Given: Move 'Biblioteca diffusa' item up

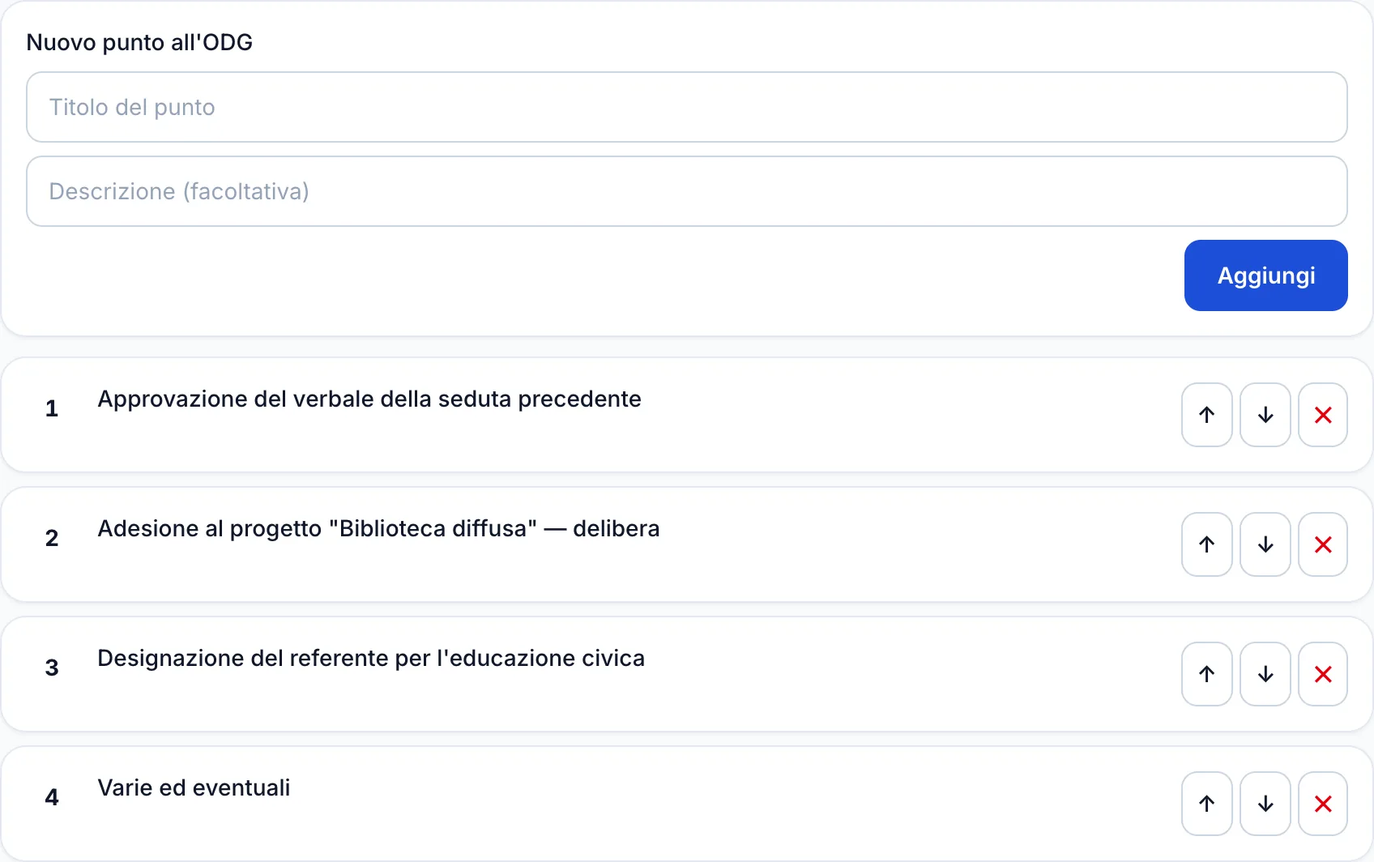Looking at the screenshot, I should [x=1207, y=544].
